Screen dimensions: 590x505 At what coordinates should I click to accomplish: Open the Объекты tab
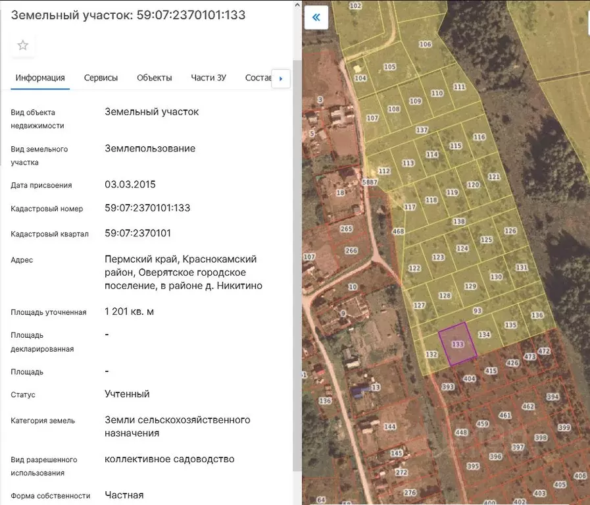(155, 78)
